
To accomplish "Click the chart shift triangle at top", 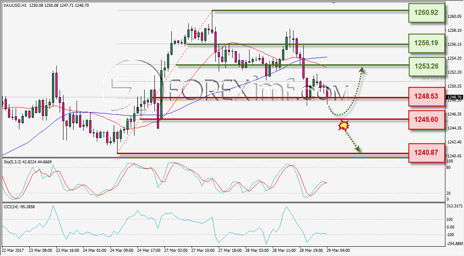I will click(333, 3).
